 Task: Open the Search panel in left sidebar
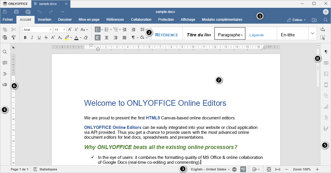point(5,52)
